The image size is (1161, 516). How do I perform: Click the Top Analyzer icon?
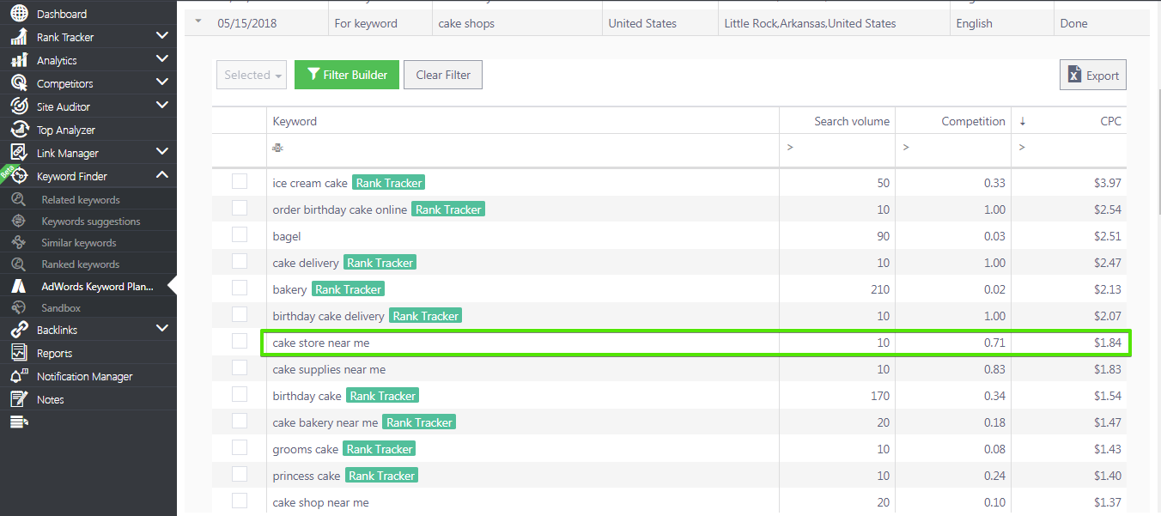click(19, 130)
